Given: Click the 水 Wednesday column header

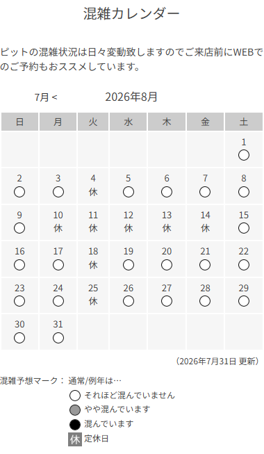Looking at the screenshot, I should click(129, 122).
